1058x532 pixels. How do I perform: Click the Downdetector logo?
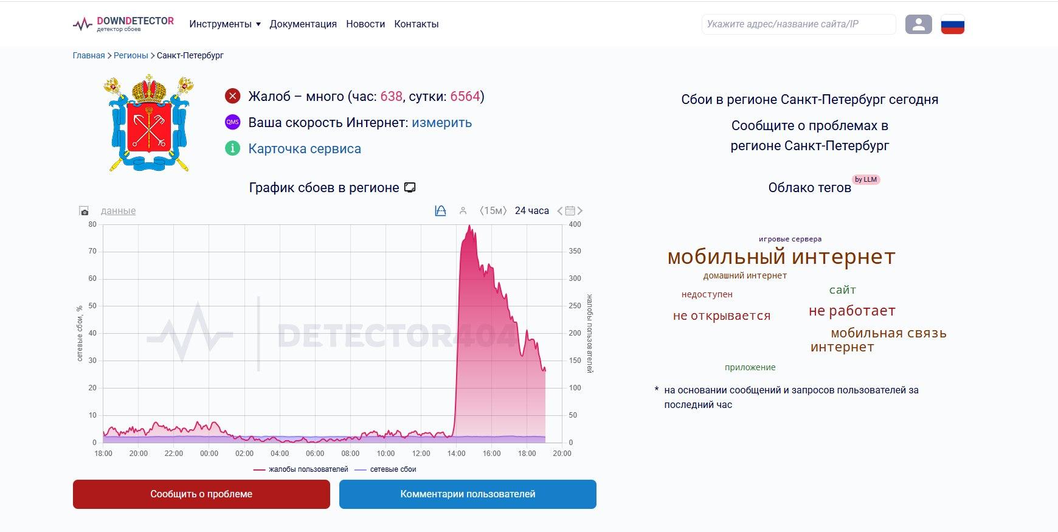point(123,24)
